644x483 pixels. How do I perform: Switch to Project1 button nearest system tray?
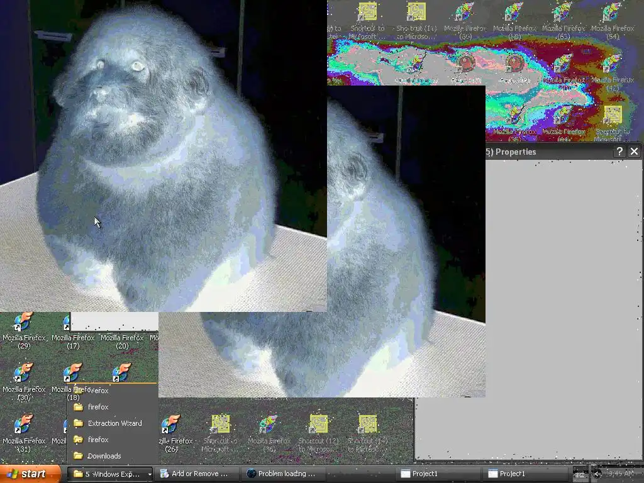pos(525,474)
